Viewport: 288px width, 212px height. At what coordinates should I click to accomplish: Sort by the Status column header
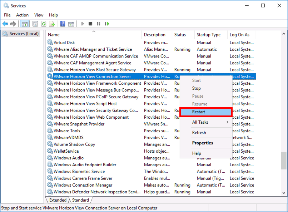coord(183,35)
